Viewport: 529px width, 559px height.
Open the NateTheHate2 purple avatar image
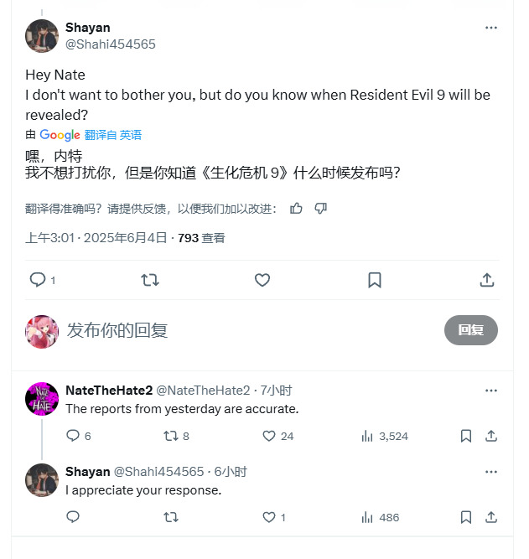coord(42,399)
